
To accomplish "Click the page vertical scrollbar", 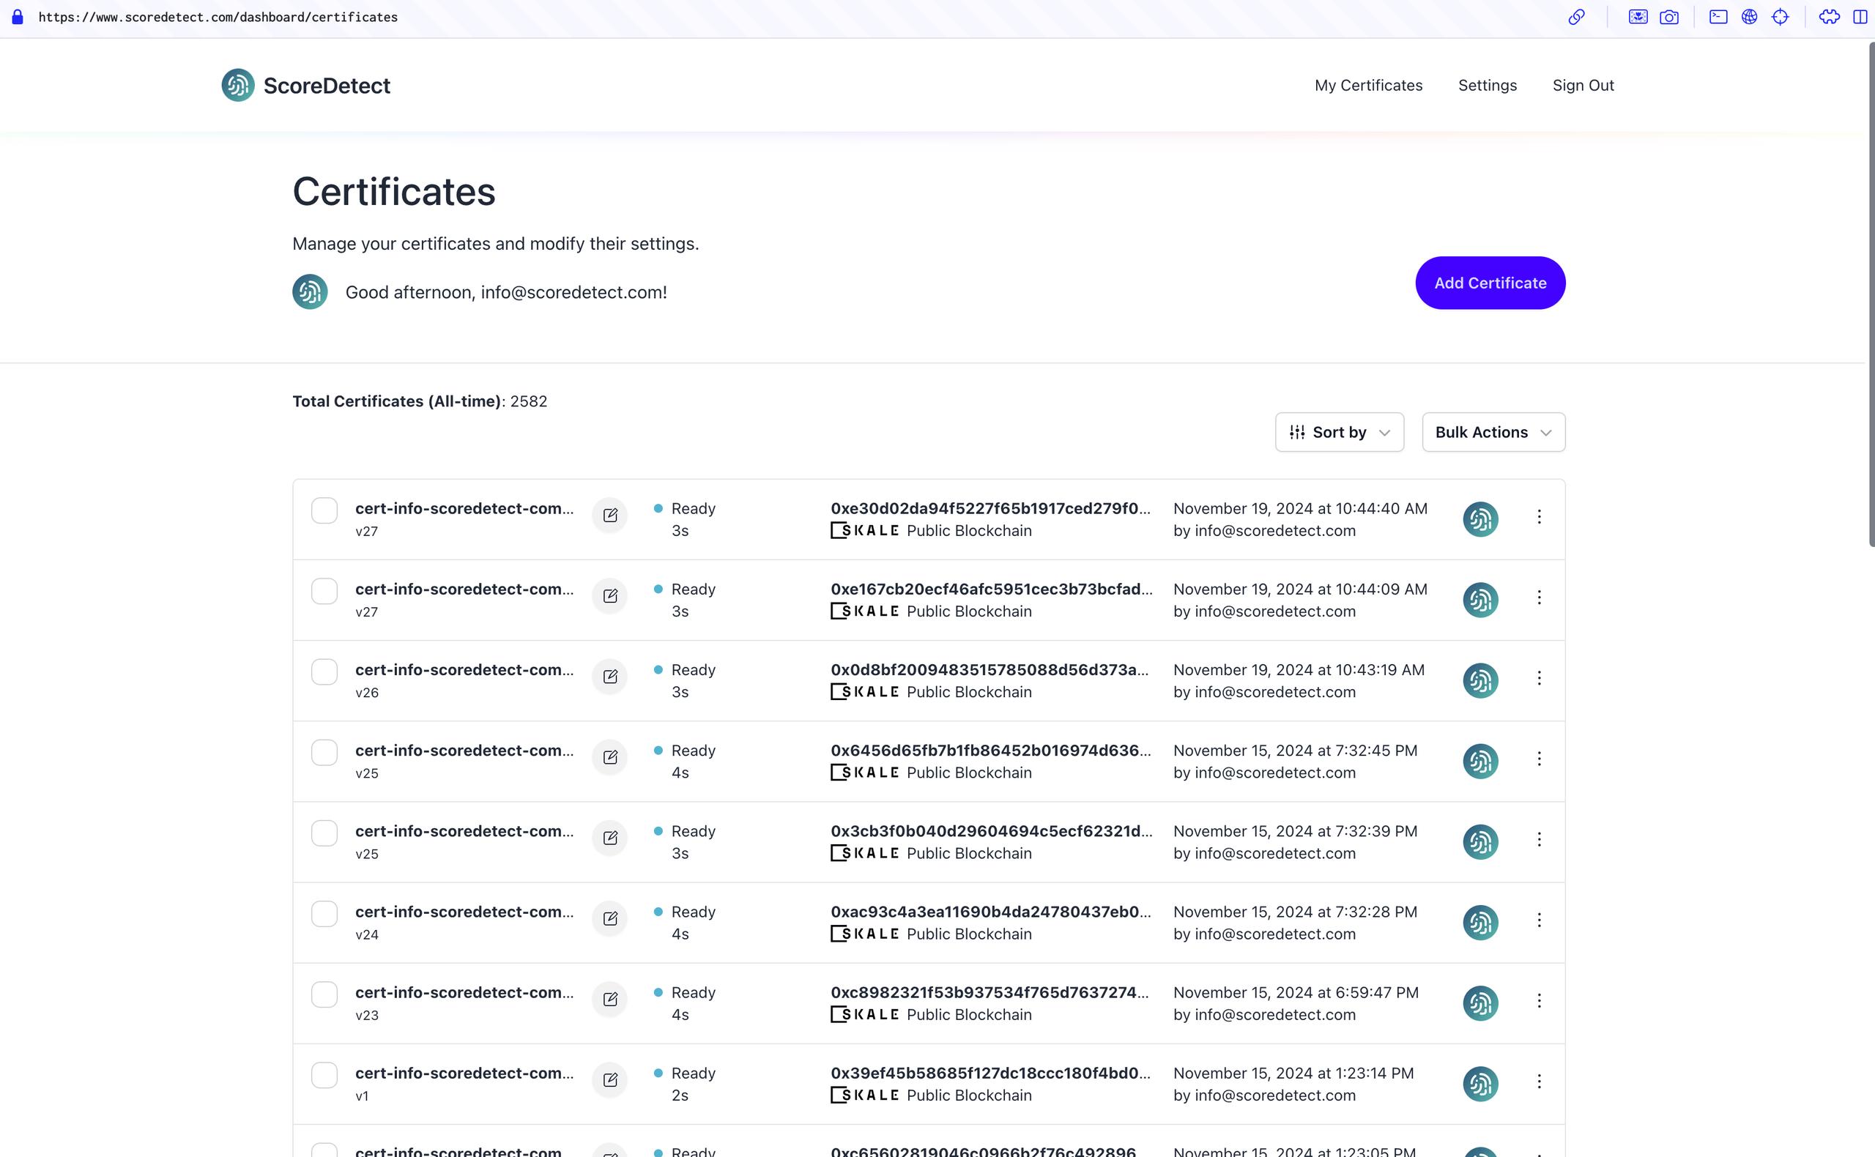I will point(1871,294).
